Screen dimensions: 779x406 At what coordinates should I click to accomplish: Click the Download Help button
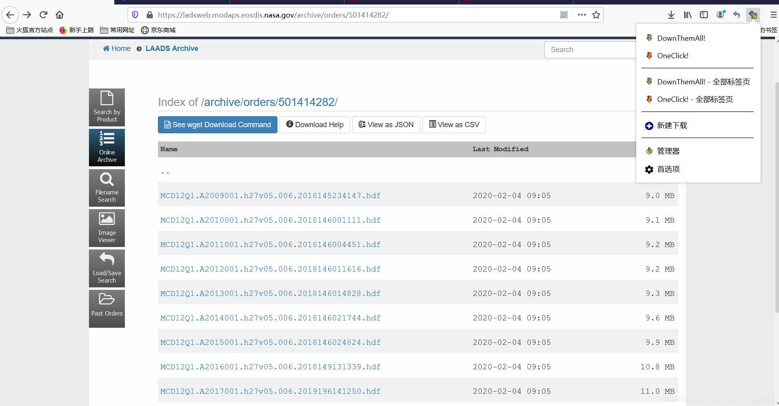tap(315, 125)
